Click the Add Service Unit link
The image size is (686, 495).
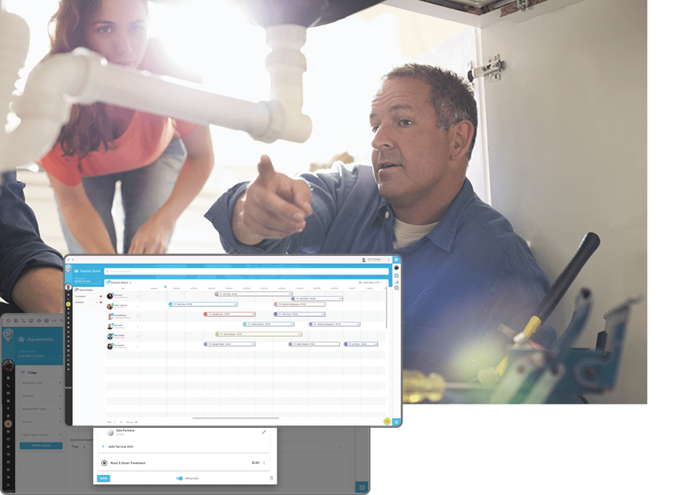(121, 445)
